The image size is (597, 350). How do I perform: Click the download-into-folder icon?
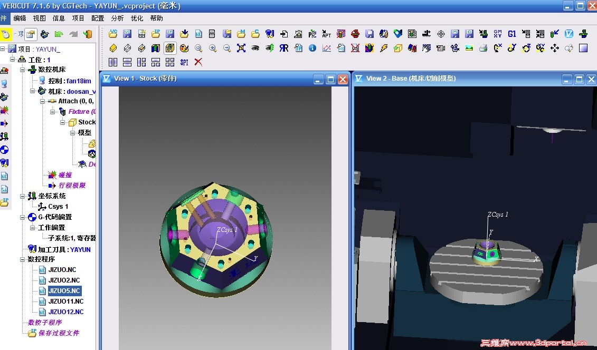click(x=184, y=34)
